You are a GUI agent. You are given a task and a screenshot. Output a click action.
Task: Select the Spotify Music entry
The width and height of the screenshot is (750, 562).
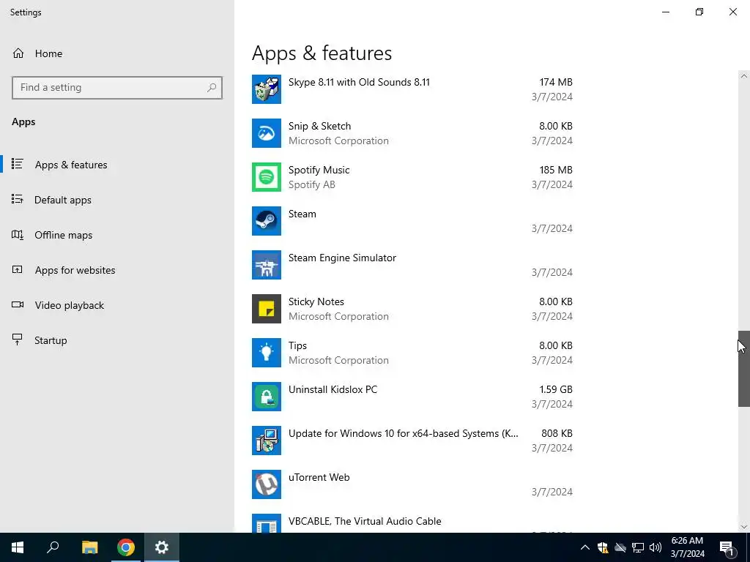click(x=412, y=177)
